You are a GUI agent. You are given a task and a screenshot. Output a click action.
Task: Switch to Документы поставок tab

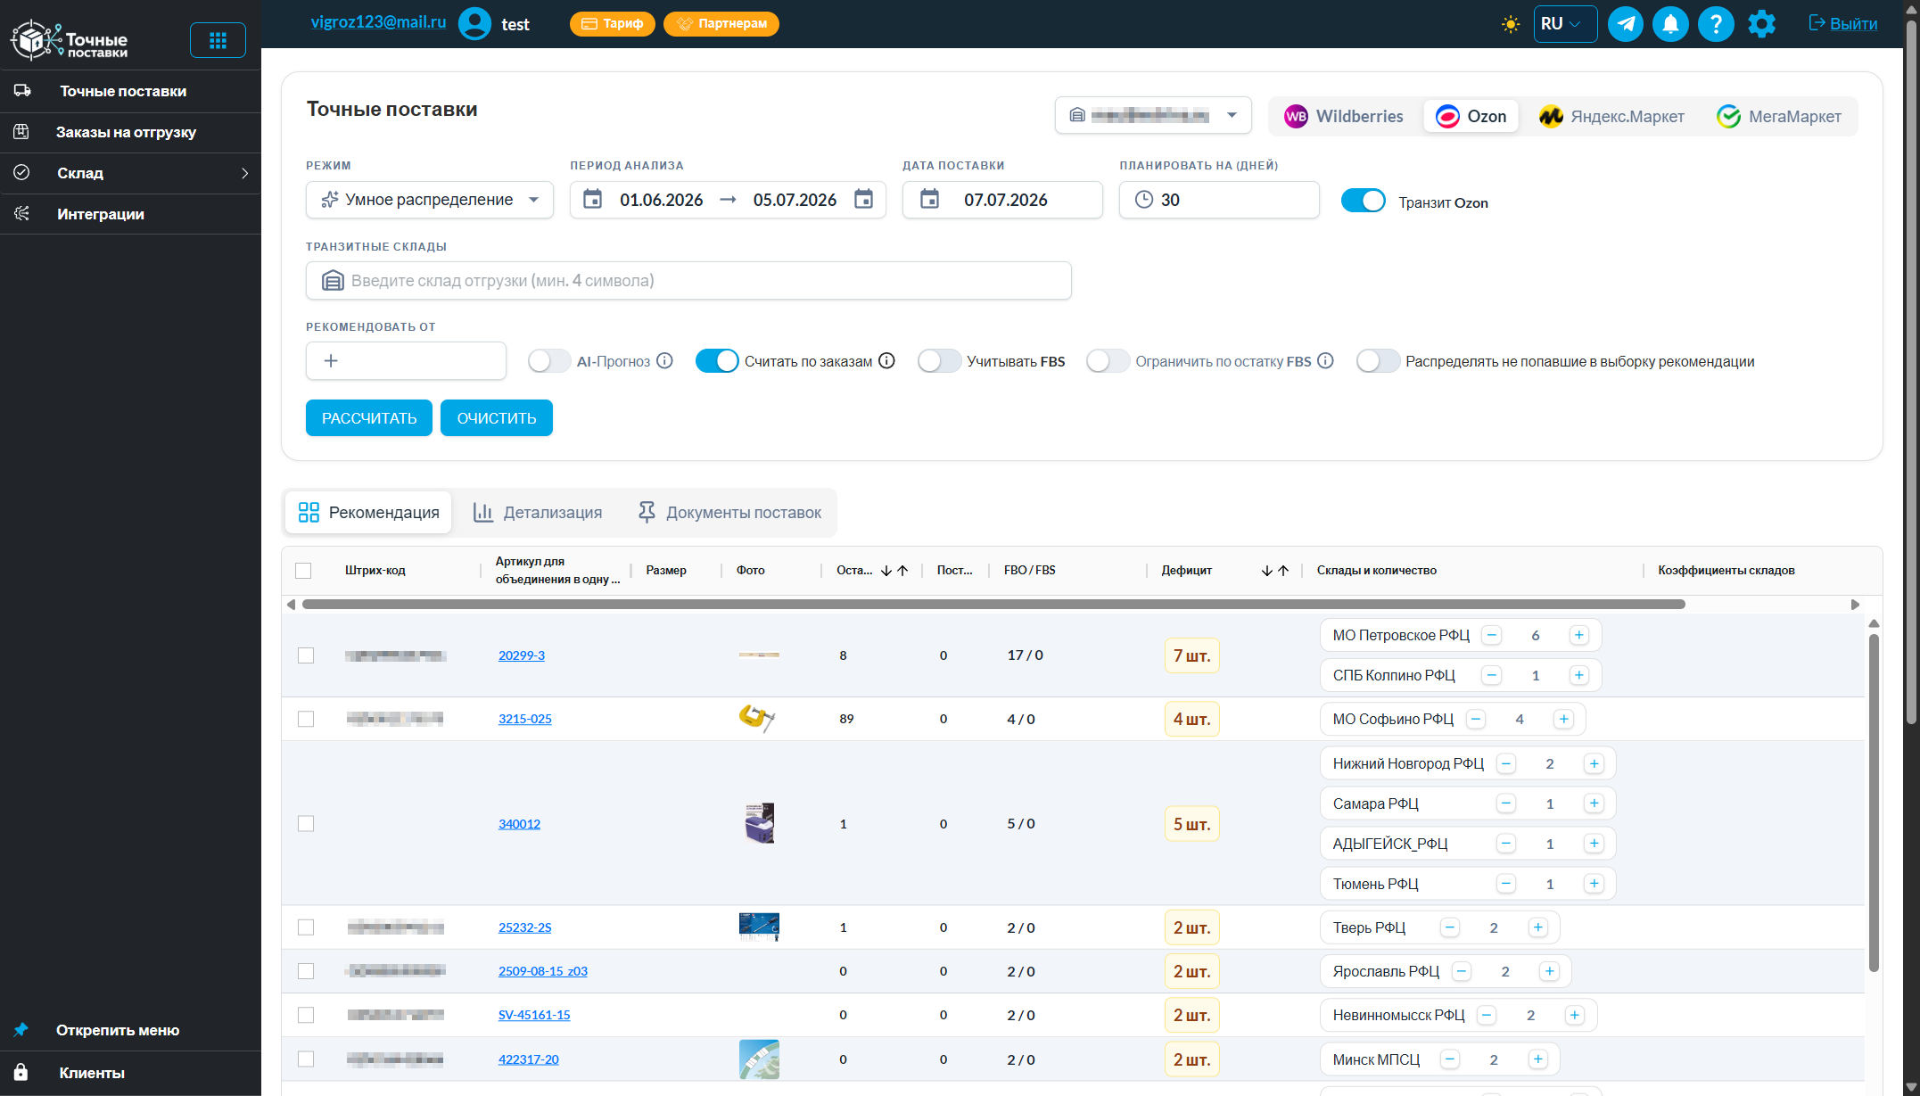click(x=729, y=513)
